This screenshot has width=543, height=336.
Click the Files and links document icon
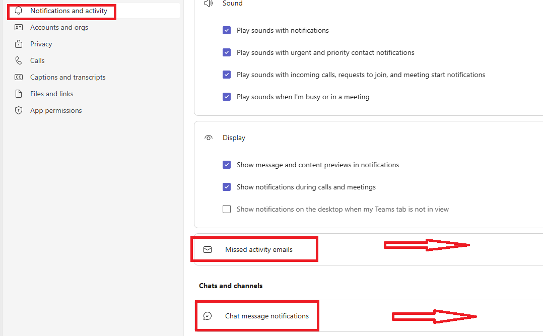(19, 94)
